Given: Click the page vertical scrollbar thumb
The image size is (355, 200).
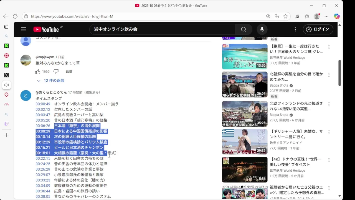Looking at the screenshot, I should coord(339,73).
